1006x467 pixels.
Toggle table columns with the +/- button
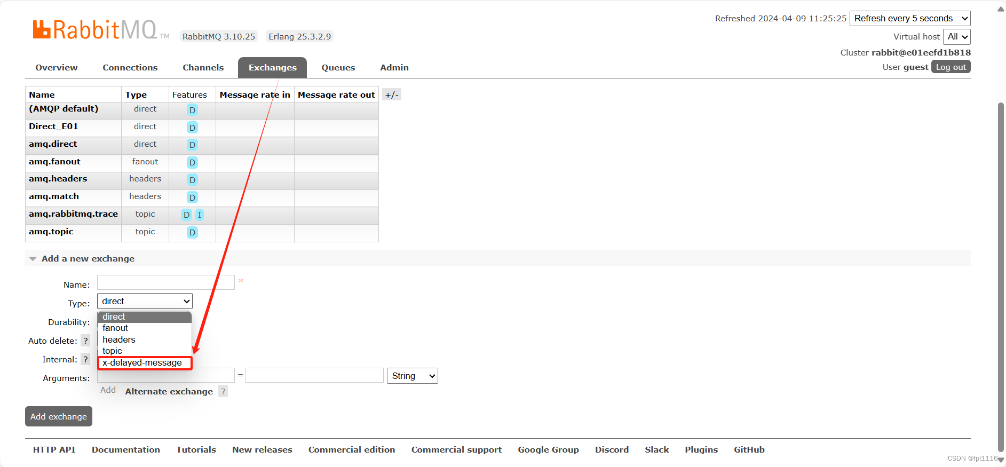(x=392, y=94)
